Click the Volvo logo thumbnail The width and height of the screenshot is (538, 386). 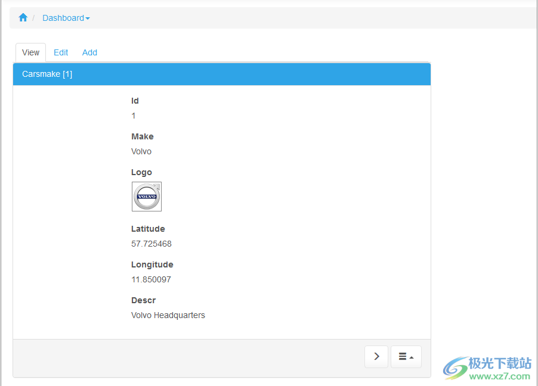pyautogui.click(x=147, y=197)
